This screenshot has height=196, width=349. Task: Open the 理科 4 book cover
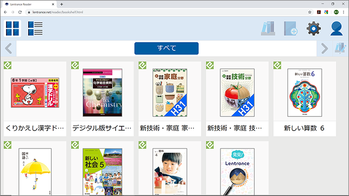[170, 172]
